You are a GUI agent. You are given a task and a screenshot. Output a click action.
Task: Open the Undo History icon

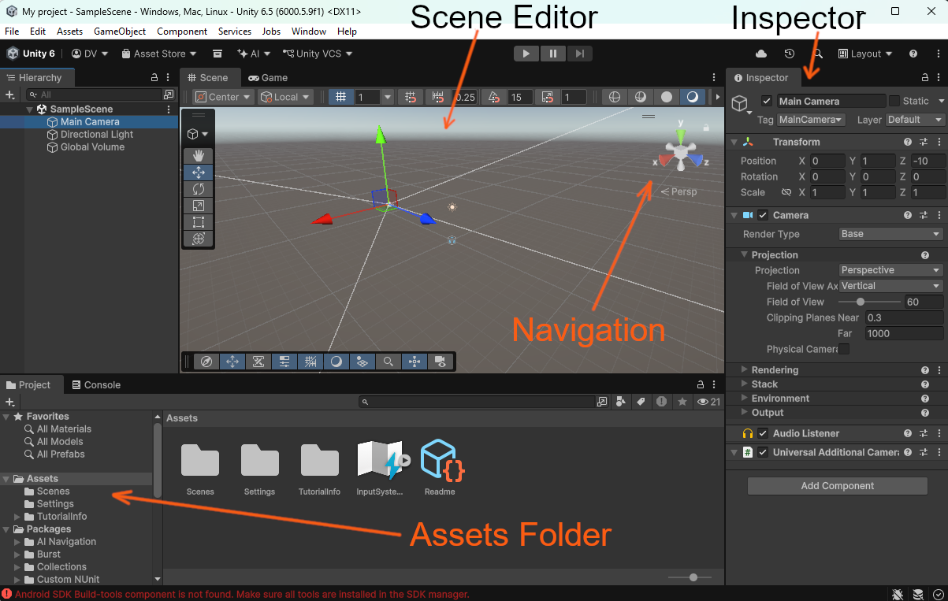[x=790, y=54]
